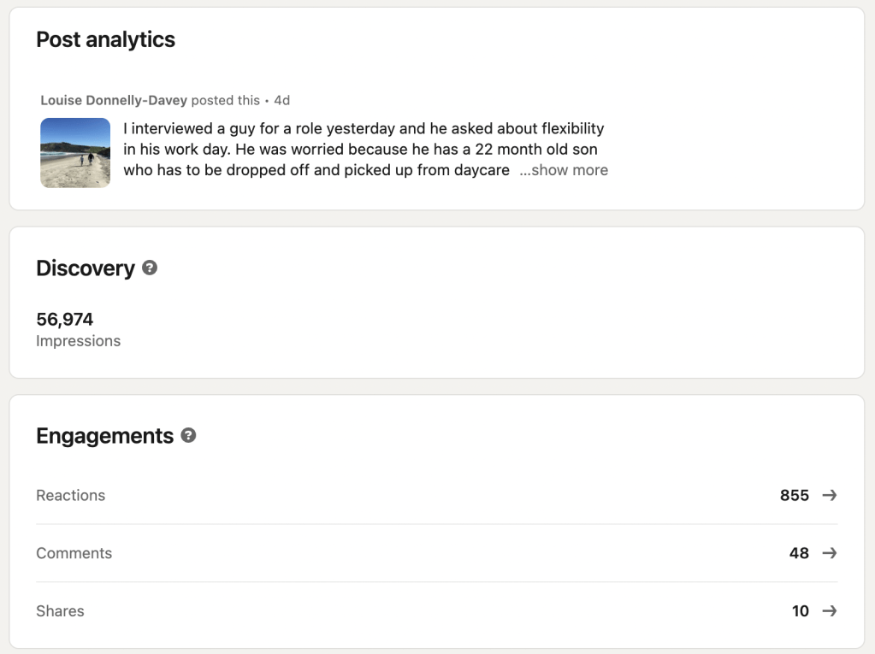Open reactions details via its arrow icon
Image resolution: width=875 pixels, height=654 pixels.
point(829,495)
